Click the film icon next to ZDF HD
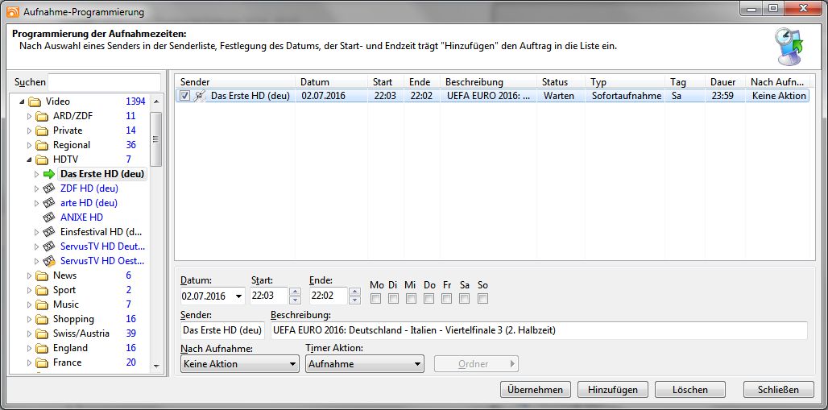Viewport: 828px width, 410px height. pyautogui.click(x=48, y=188)
